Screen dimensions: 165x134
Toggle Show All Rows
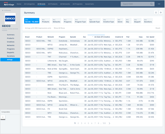click(x=59, y=28)
